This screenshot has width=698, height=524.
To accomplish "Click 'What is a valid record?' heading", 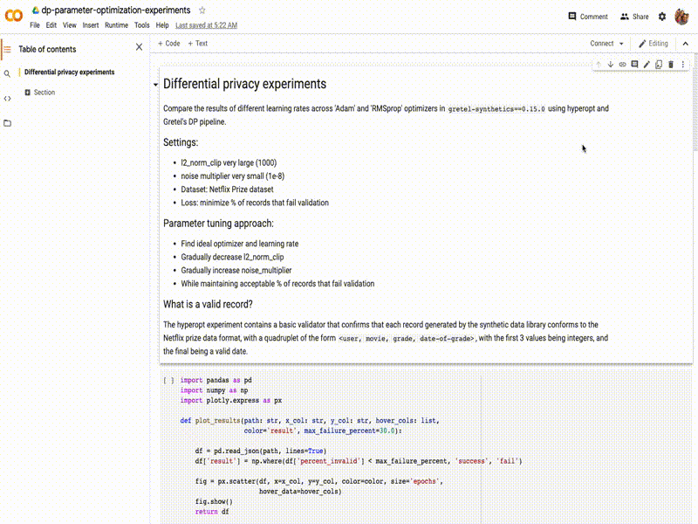I will pyautogui.click(x=208, y=304).
